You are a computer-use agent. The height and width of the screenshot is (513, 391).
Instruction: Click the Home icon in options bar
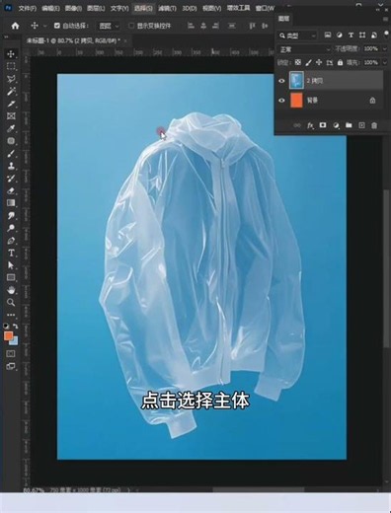(15, 26)
